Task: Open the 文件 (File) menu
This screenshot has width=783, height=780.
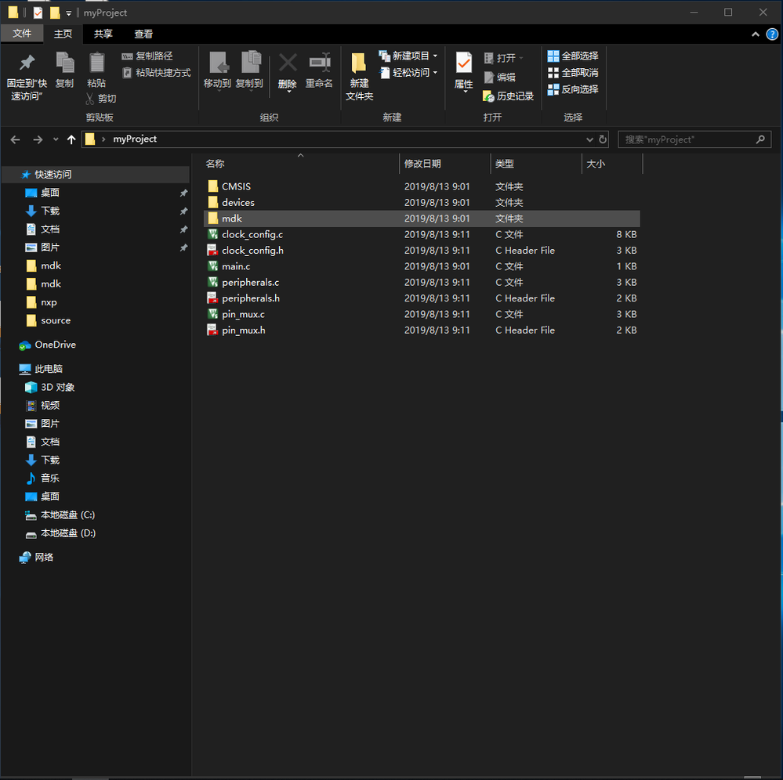Action: click(23, 34)
